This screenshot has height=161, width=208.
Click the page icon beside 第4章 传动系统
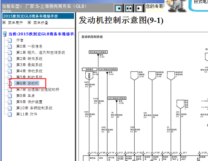[10, 71]
